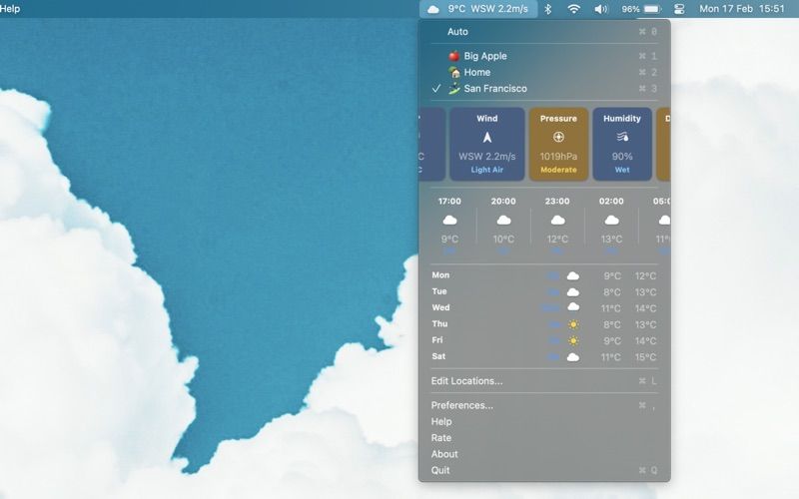Image resolution: width=799 pixels, height=499 pixels.
Task: Click the Pressure card
Action: (x=558, y=144)
